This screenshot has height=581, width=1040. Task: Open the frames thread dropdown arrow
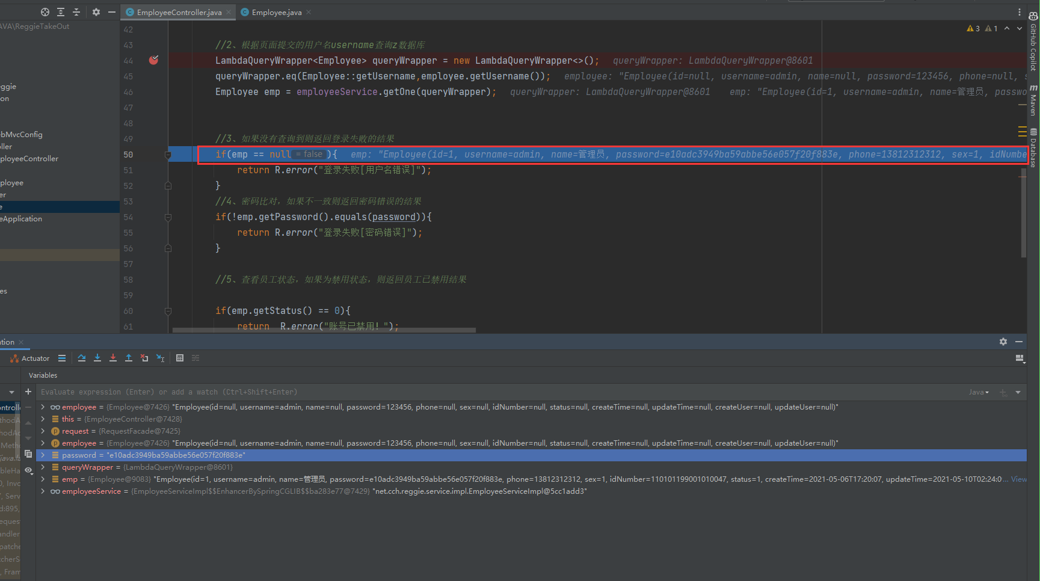tap(11, 392)
